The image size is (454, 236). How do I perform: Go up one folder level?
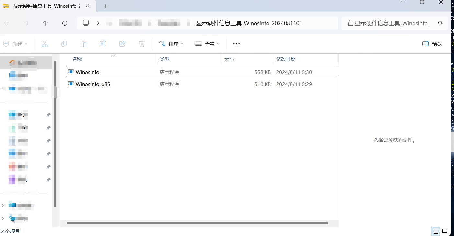(x=45, y=23)
